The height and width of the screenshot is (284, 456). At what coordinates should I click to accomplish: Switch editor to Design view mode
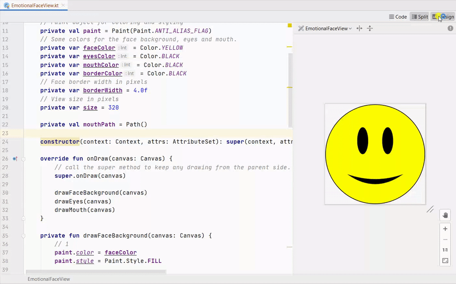(x=443, y=17)
